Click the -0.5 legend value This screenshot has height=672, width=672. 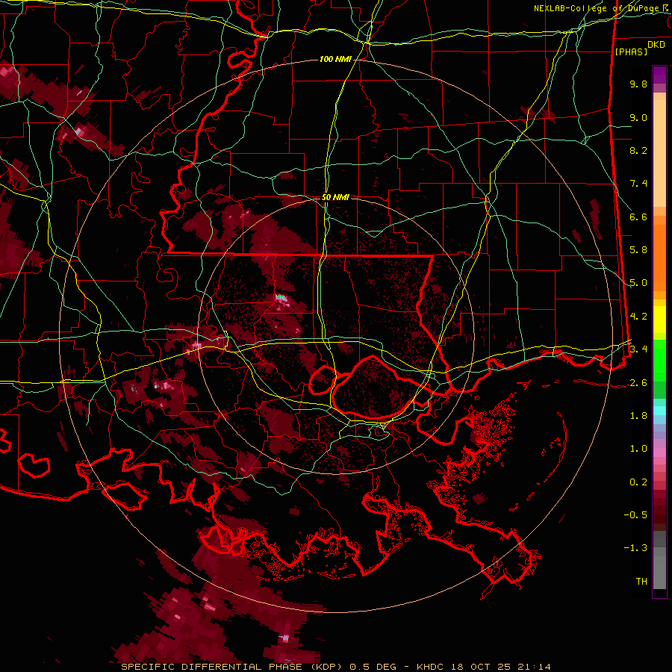click(635, 515)
